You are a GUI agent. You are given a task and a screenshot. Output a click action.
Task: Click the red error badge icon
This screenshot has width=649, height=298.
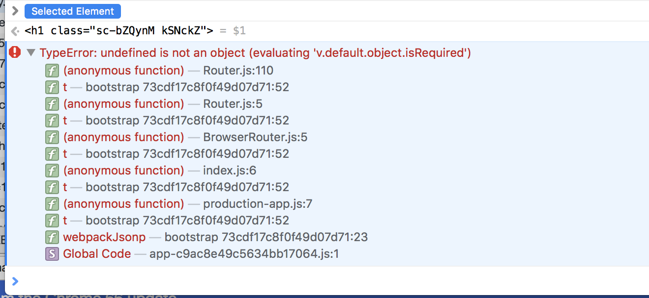[x=14, y=52]
